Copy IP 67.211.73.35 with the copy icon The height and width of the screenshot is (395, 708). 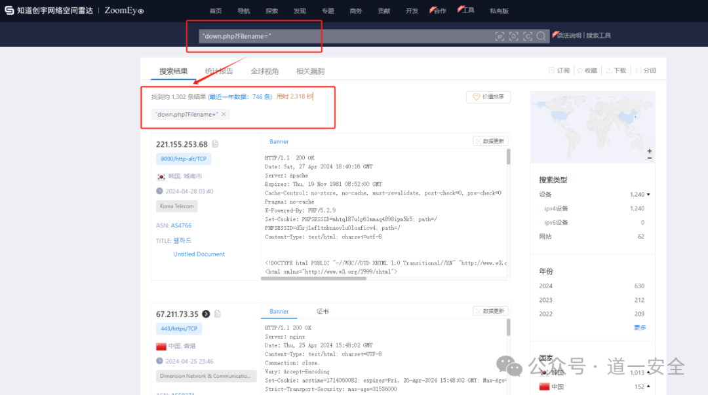tap(218, 314)
